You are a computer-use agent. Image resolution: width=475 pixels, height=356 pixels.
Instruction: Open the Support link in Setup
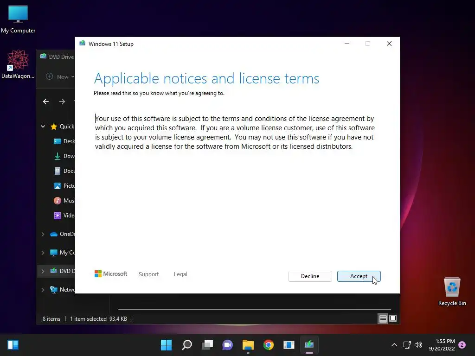pyautogui.click(x=149, y=274)
